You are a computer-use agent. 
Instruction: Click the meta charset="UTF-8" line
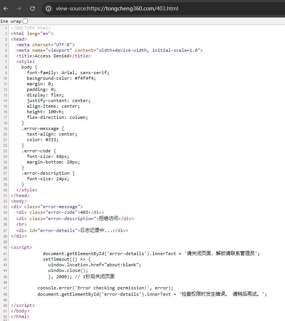[x=46, y=45]
